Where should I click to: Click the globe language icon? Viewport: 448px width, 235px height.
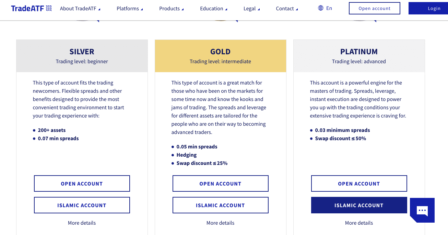(x=321, y=8)
